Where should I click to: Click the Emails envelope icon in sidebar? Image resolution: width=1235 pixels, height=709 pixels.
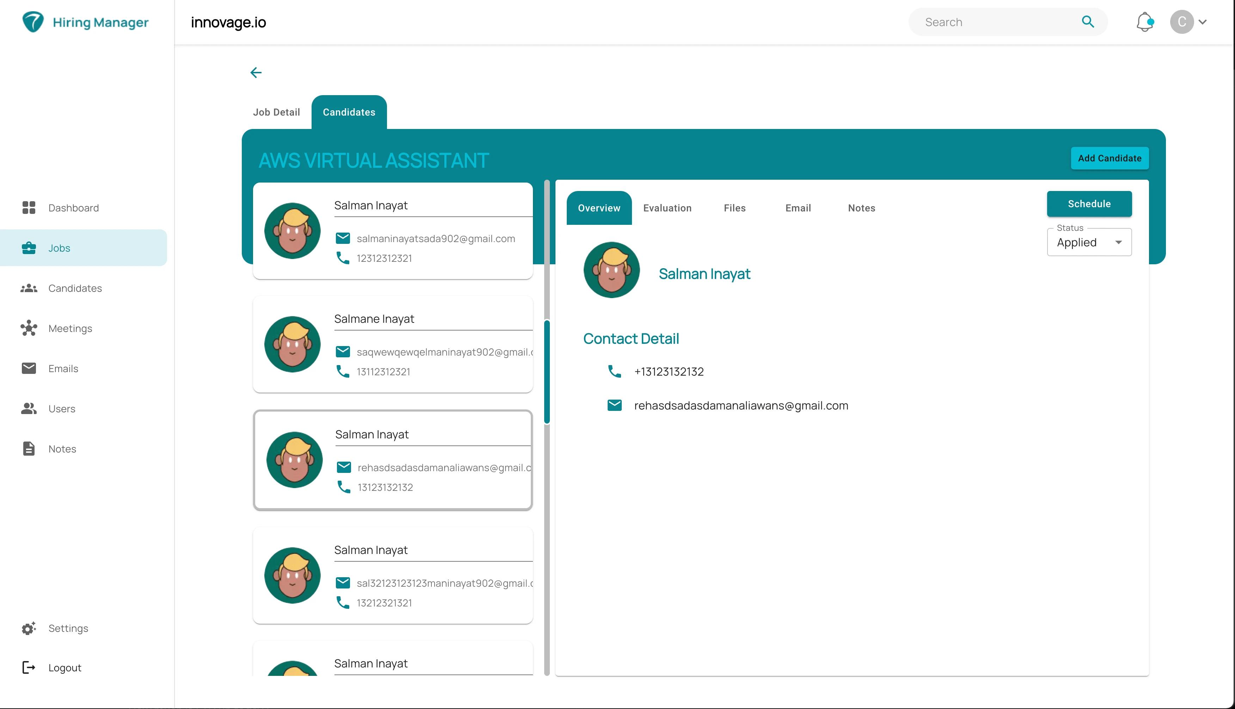[29, 368]
